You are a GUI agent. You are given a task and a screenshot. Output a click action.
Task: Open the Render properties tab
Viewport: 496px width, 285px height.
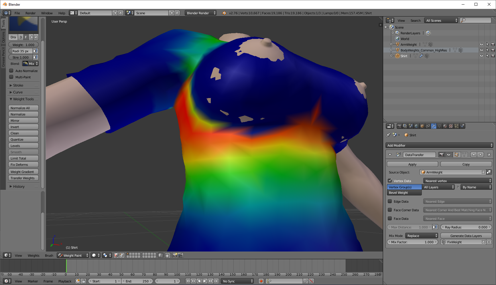coord(399,126)
